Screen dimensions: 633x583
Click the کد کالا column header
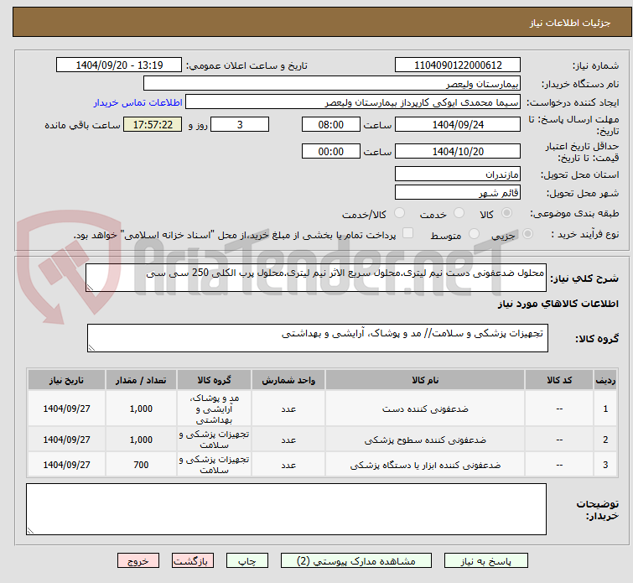point(559,380)
